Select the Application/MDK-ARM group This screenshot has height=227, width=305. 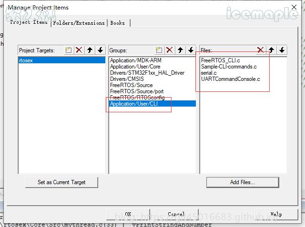152,60
